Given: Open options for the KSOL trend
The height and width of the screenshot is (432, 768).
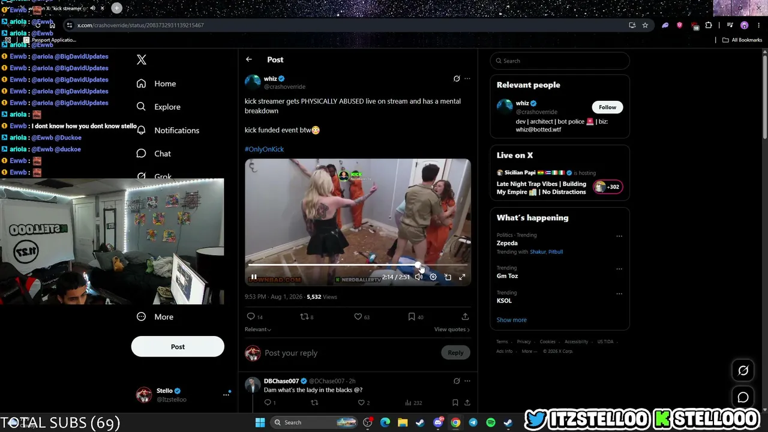Looking at the screenshot, I should 619,294.
